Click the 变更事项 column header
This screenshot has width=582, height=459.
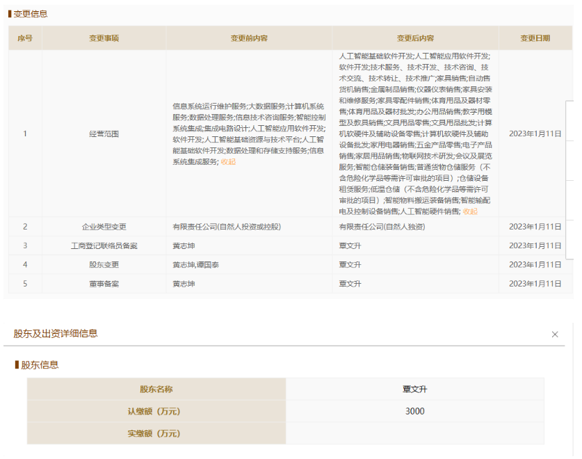tap(104, 38)
